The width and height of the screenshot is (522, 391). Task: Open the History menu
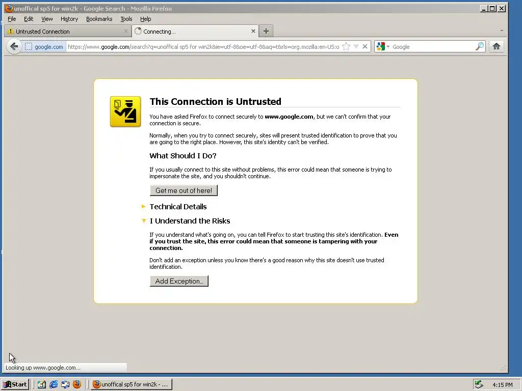click(69, 19)
